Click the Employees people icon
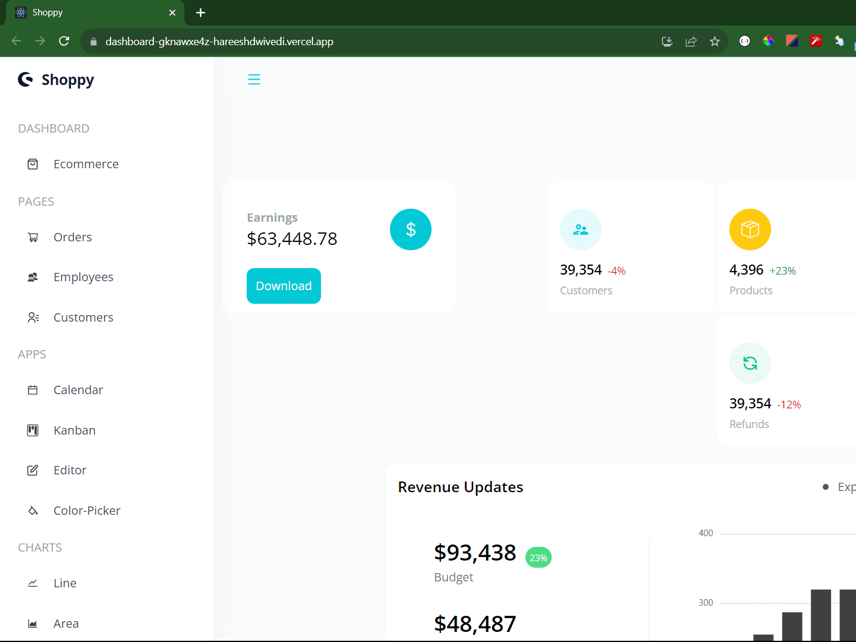856x642 pixels. (x=33, y=277)
